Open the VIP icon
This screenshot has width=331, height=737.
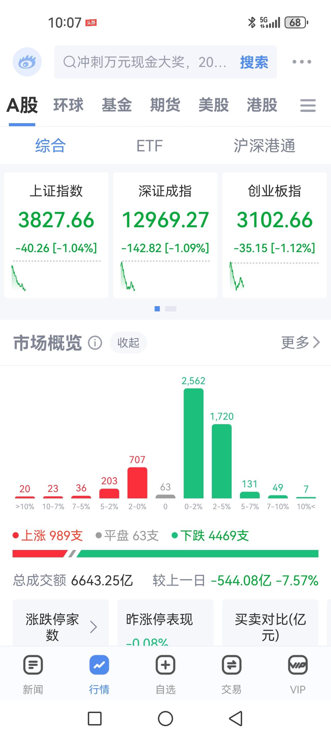click(298, 665)
